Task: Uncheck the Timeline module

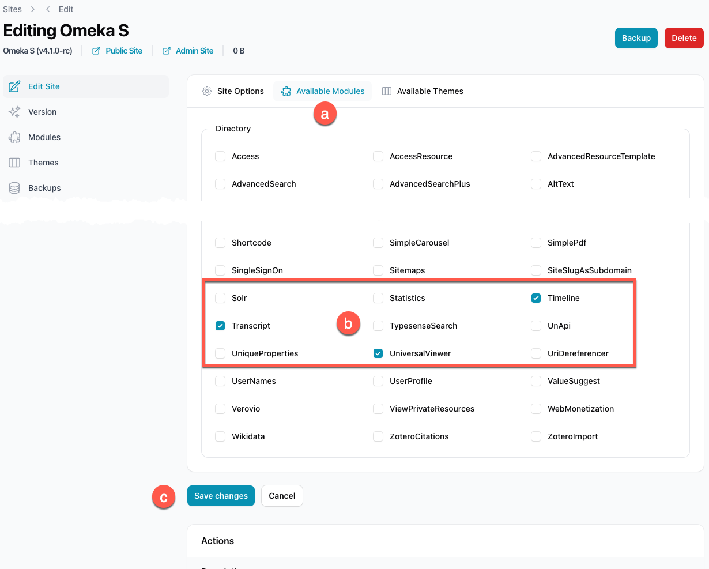Action: click(x=536, y=298)
